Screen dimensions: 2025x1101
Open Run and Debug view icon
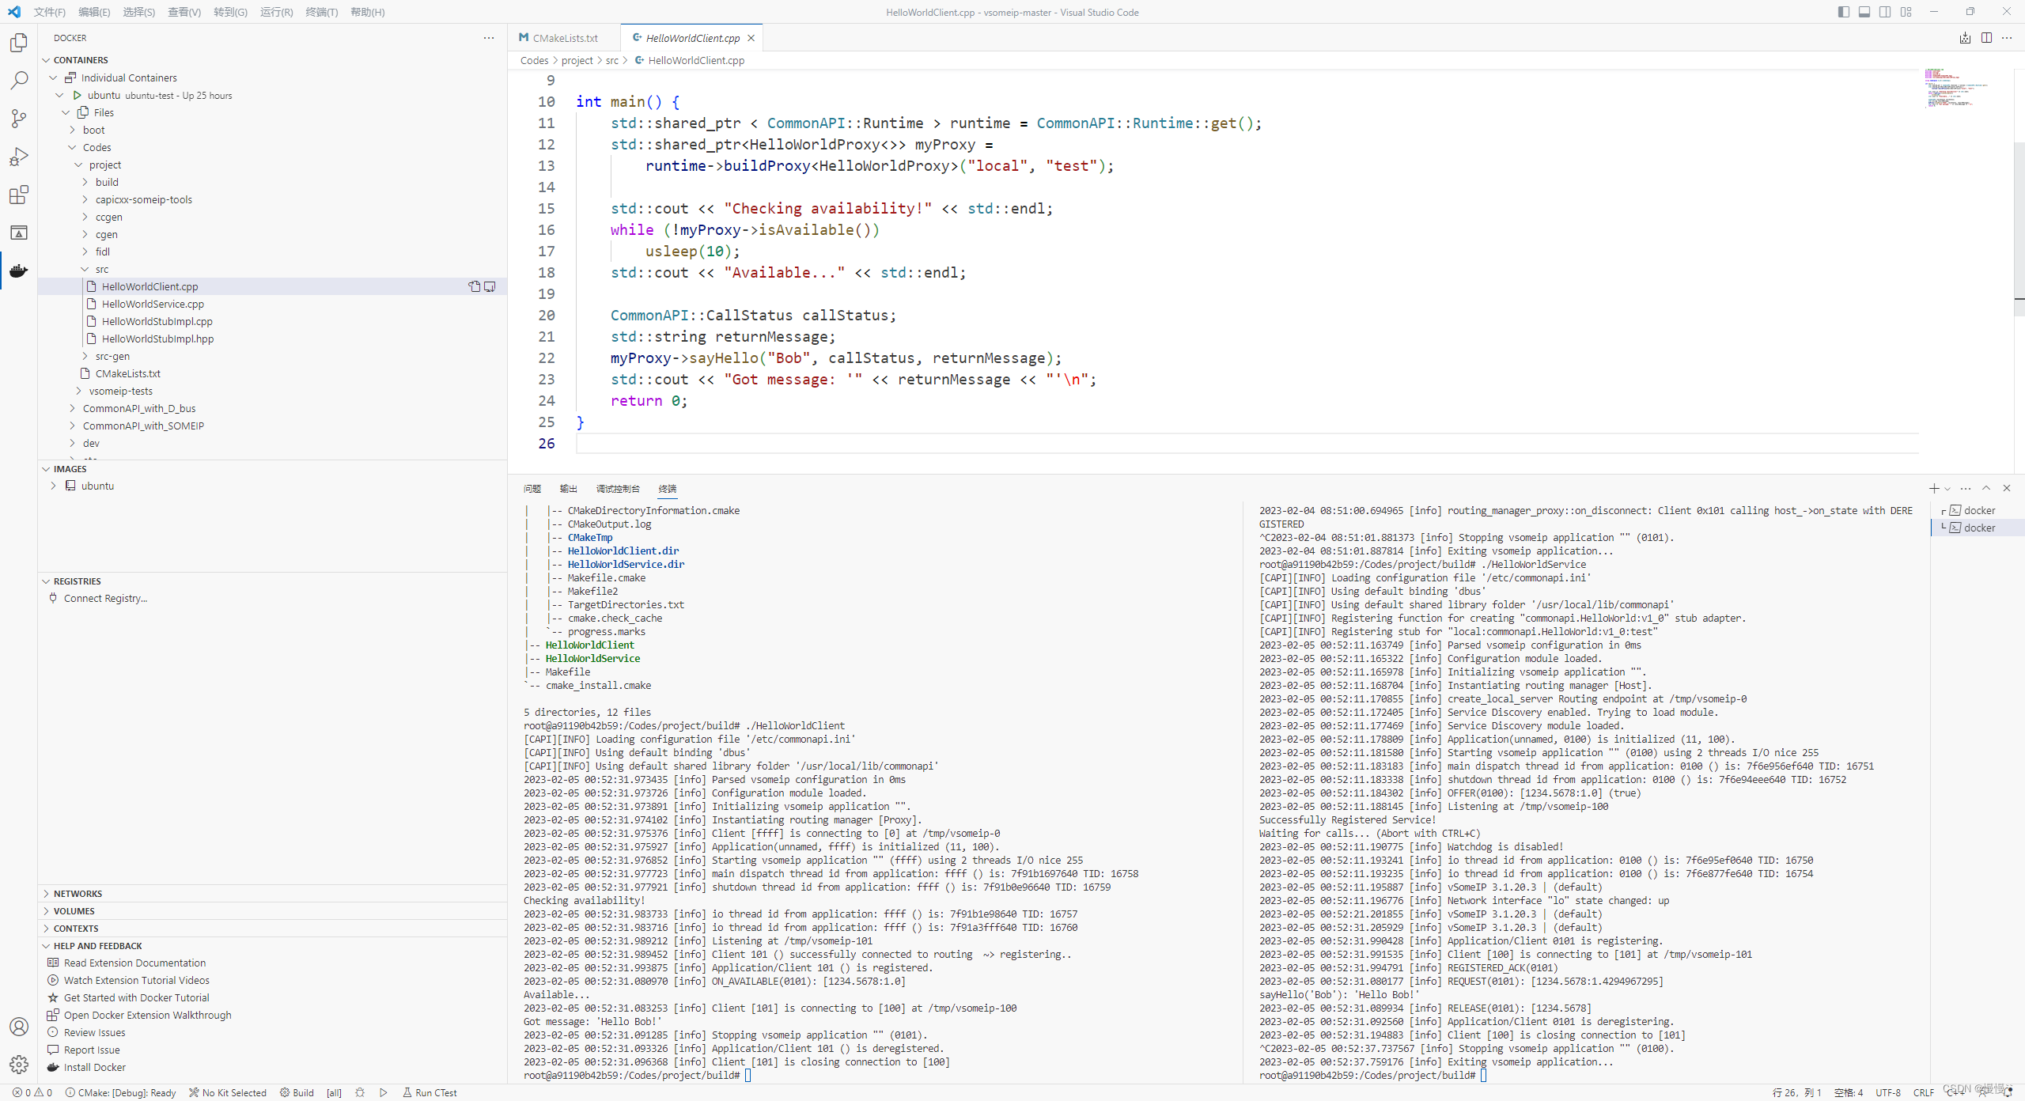[19, 157]
